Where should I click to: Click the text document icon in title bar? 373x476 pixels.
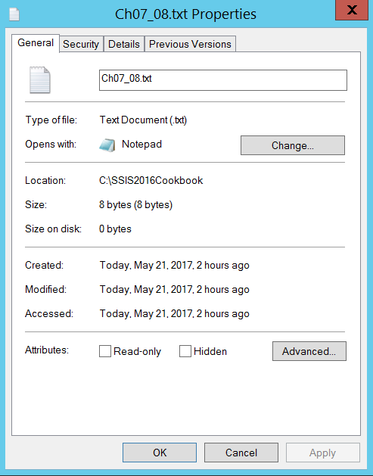tap(14, 14)
